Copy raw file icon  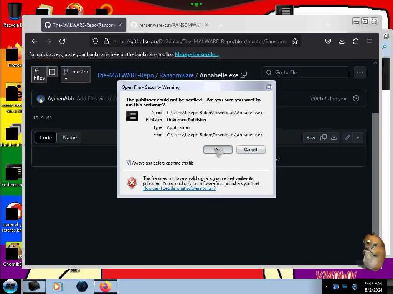coord(323,137)
